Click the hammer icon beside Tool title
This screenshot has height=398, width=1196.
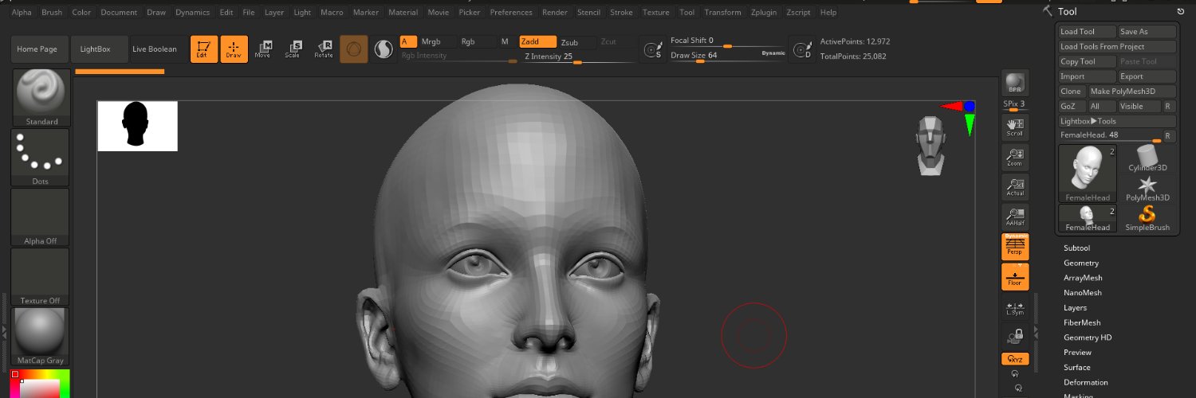1048,11
